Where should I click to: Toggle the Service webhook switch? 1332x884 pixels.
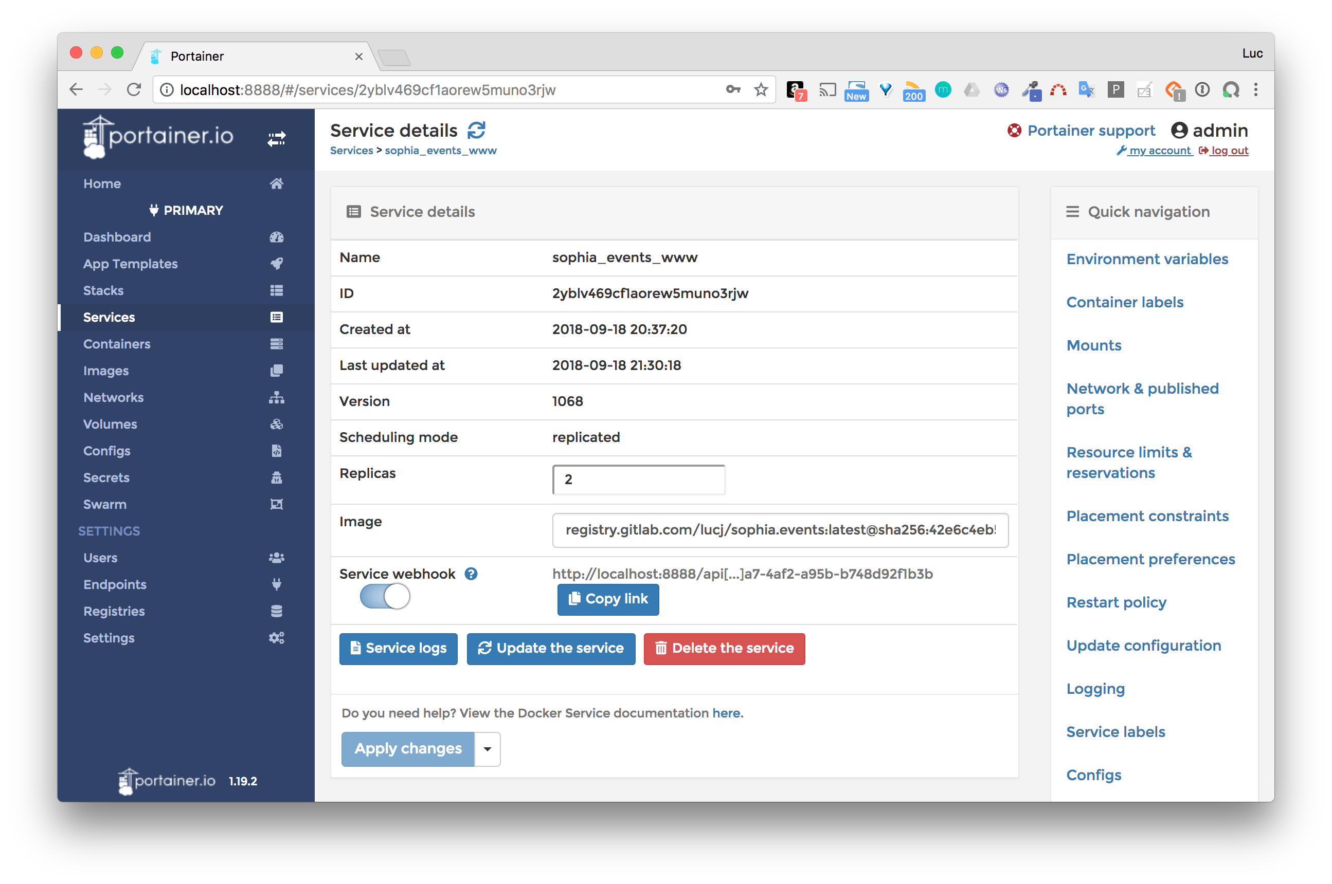tap(385, 597)
